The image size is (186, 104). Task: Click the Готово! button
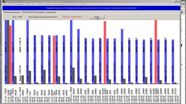96,17
